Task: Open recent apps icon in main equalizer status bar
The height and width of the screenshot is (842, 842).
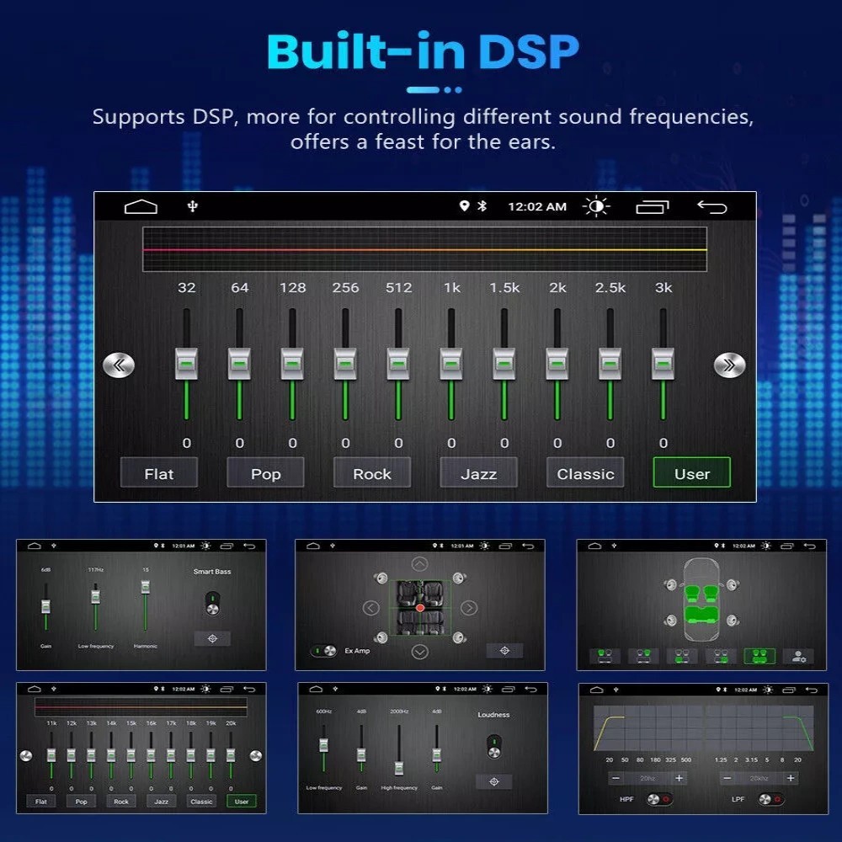Action: [653, 207]
